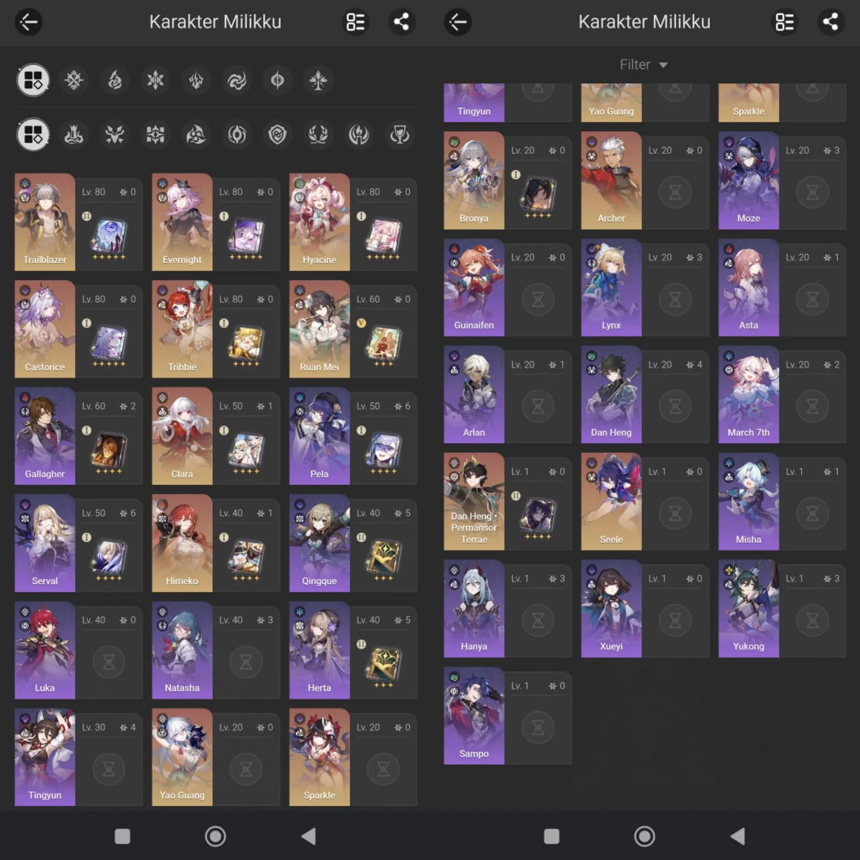This screenshot has width=860, height=860.
Task: Show only Nihility path characters
Action: coord(236,134)
